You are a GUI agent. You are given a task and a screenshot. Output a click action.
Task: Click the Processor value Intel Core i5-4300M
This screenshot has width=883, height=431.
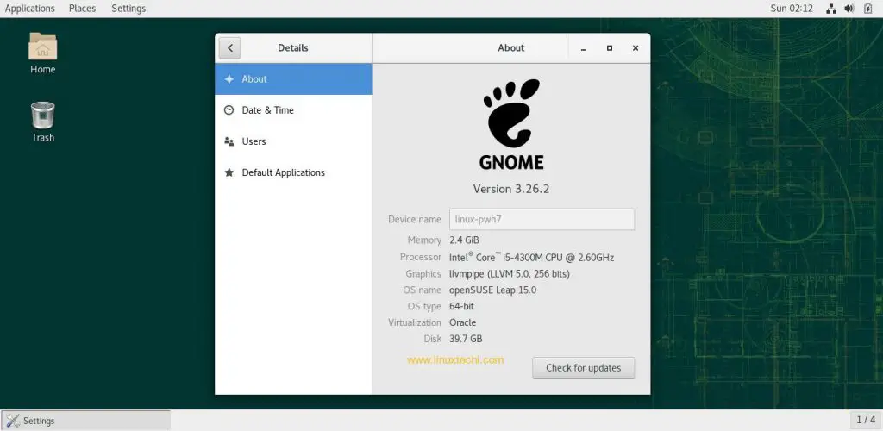click(x=531, y=257)
